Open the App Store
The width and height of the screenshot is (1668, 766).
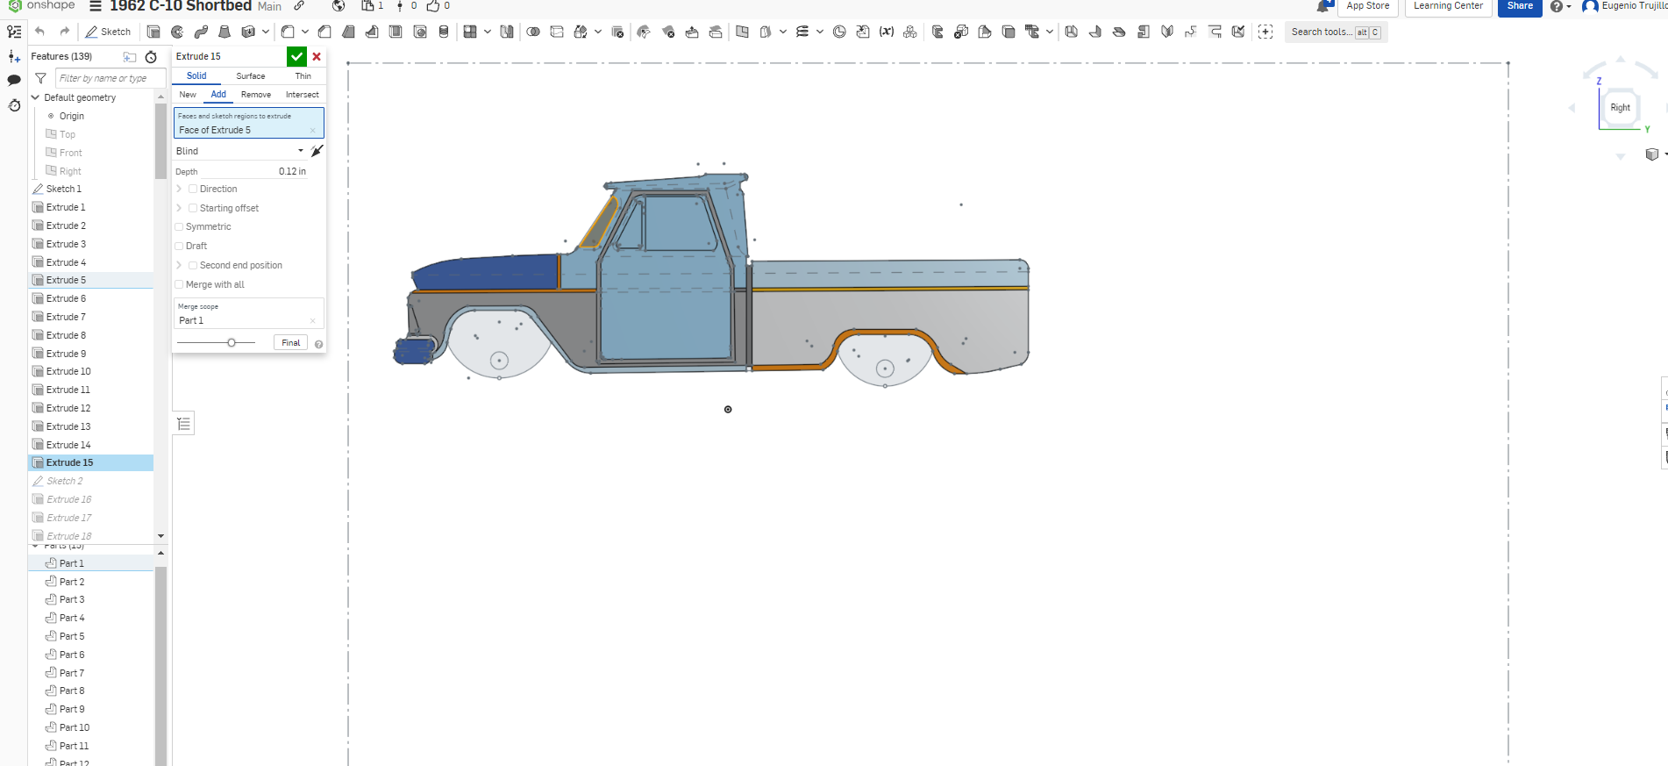1367,6
